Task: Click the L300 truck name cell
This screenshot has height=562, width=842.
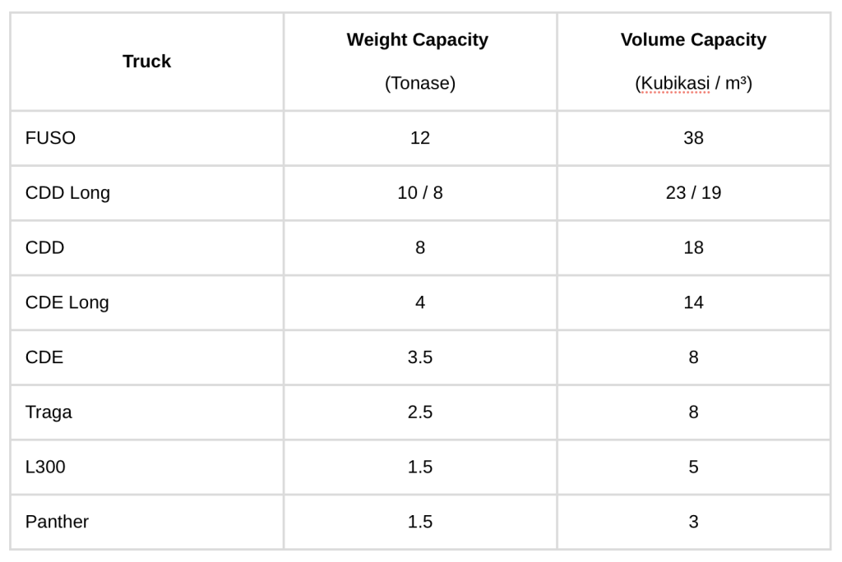Action: 45,468
